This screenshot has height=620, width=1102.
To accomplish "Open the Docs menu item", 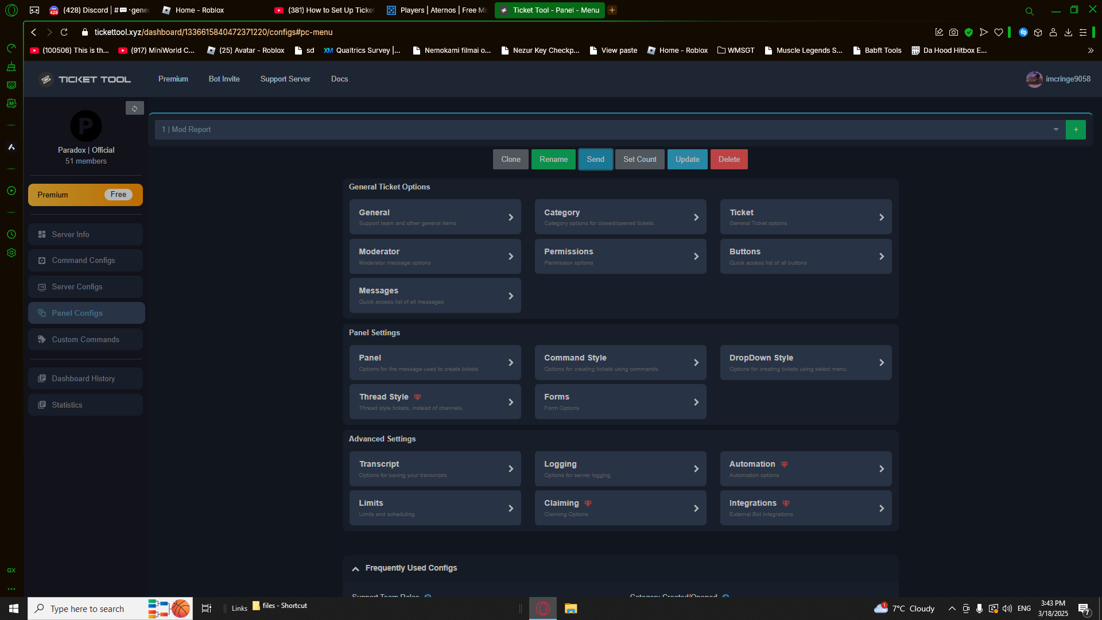I will 339,79.
